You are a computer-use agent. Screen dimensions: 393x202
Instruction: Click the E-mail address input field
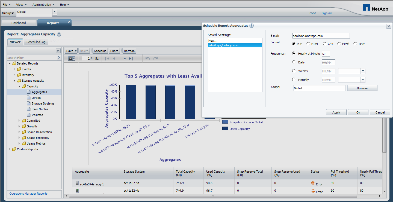pyautogui.click(x=321, y=36)
